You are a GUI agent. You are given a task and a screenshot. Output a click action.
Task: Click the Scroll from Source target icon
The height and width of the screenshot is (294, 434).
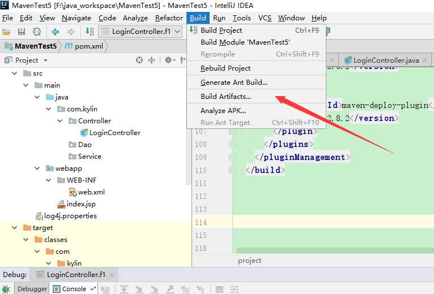(139, 60)
